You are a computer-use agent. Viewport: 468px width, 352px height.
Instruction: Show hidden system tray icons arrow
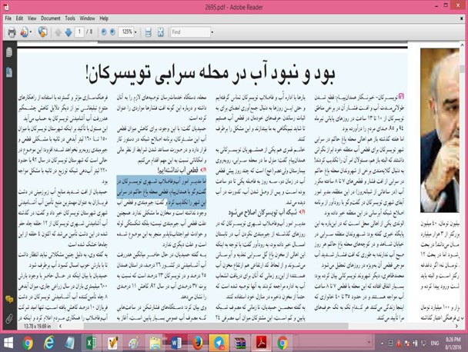click(x=382, y=344)
